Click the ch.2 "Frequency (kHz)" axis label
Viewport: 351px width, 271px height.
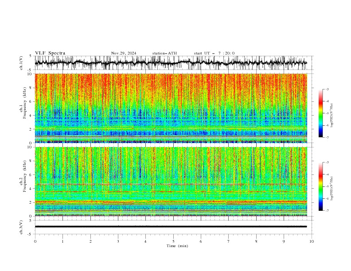point(25,176)
